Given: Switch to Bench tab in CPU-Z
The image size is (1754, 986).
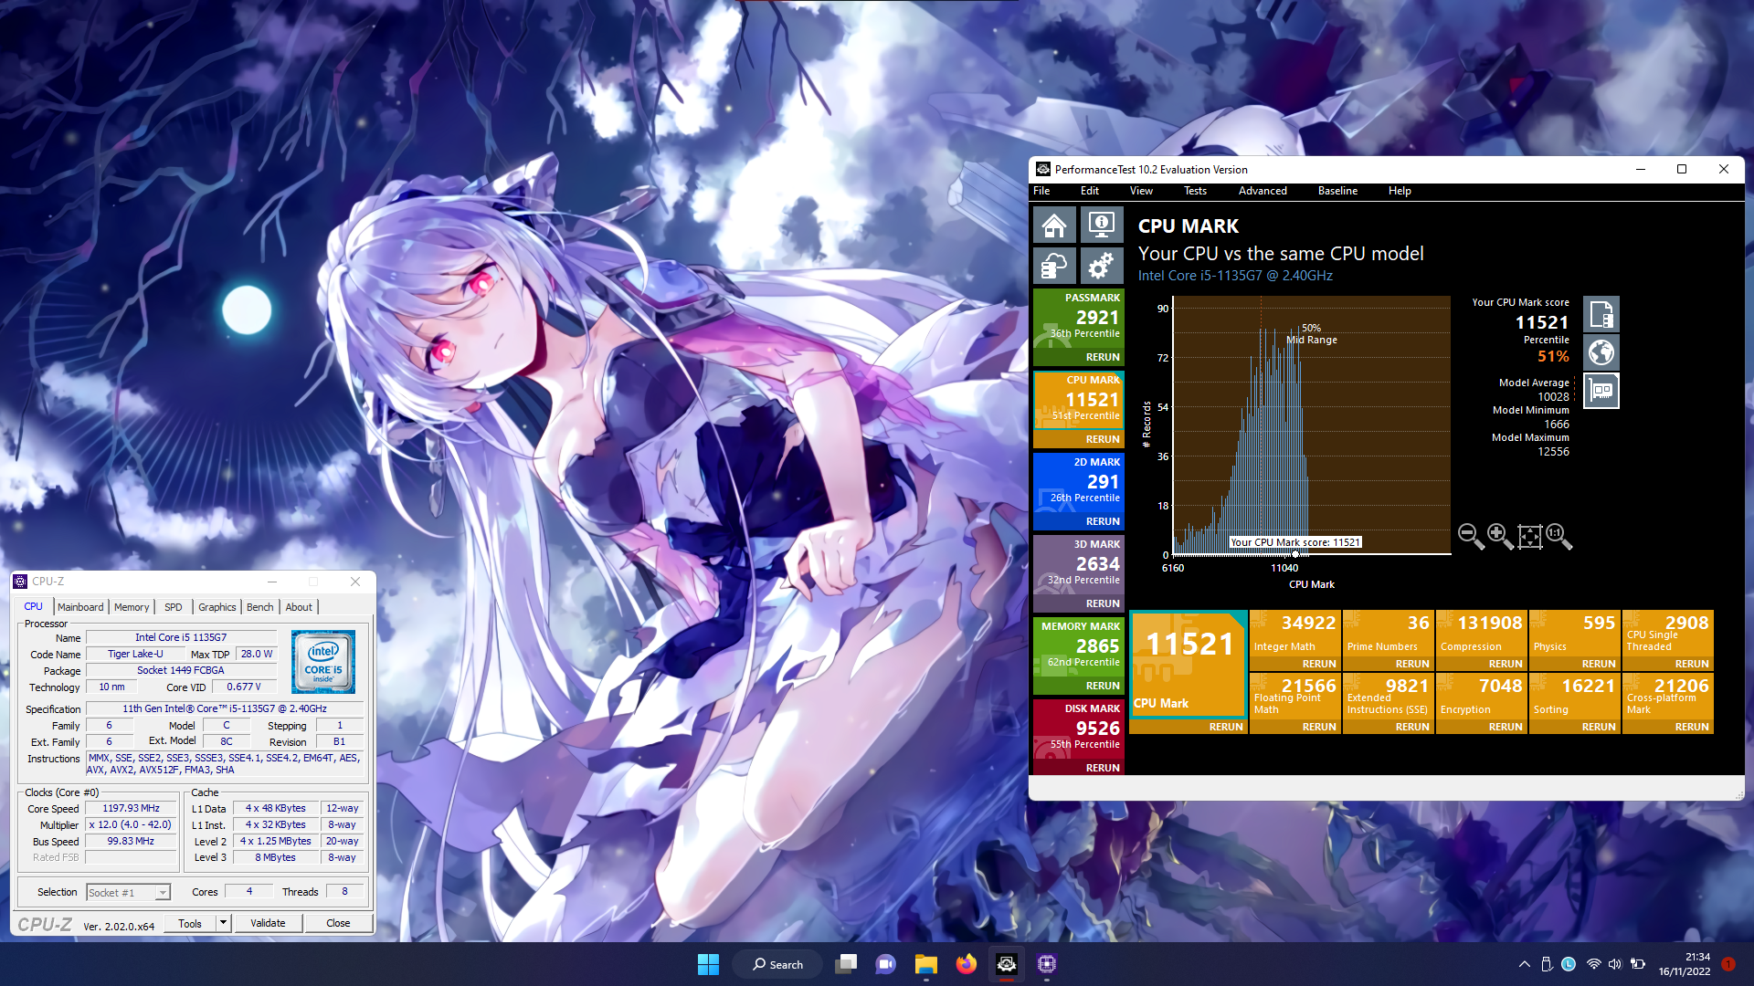Looking at the screenshot, I should pyautogui.click(x=260, y=607).
